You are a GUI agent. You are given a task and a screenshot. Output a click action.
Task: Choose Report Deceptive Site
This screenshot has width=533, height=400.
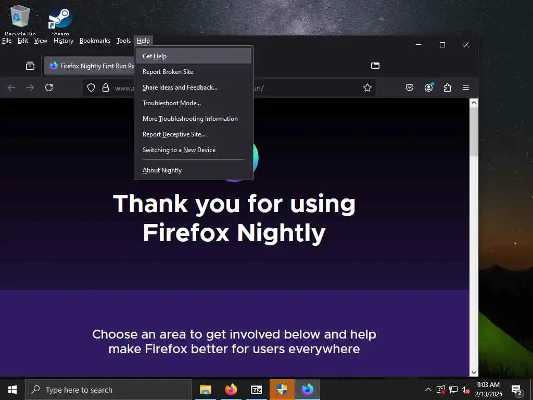pos(194,134)
